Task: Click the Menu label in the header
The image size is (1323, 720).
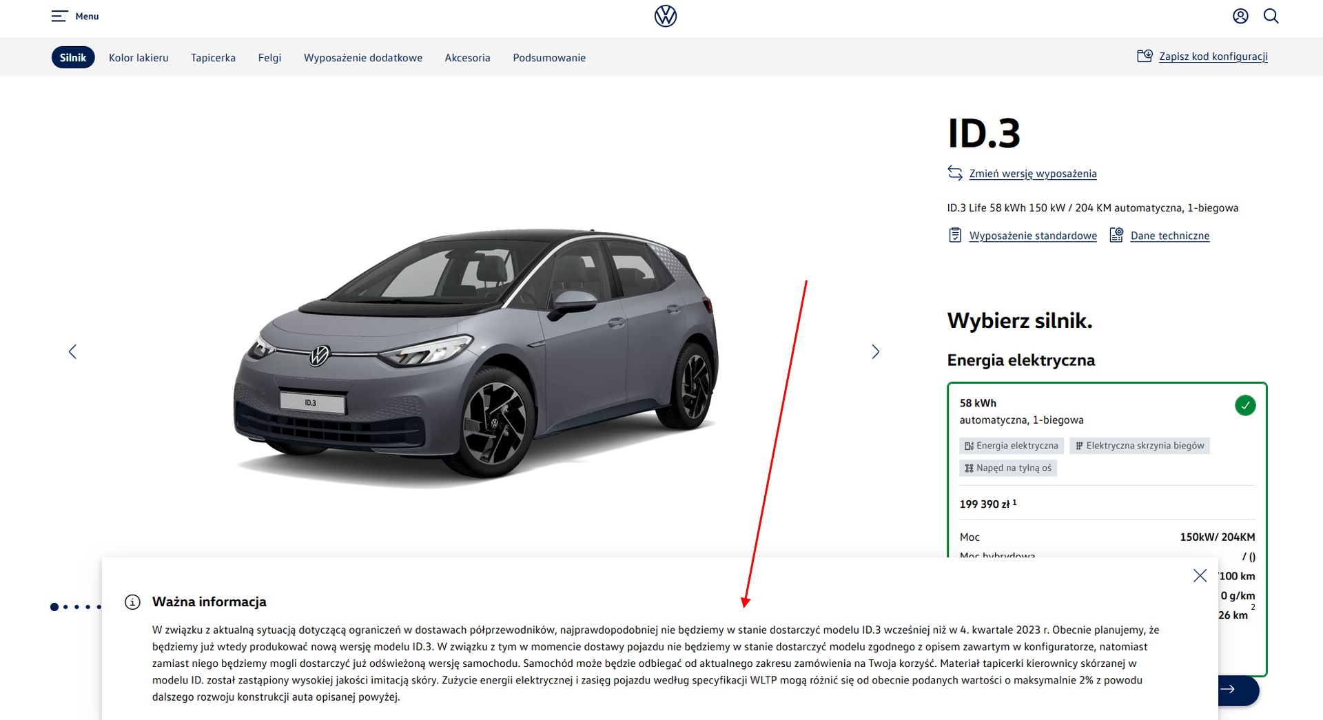Action: click(87, 17)
